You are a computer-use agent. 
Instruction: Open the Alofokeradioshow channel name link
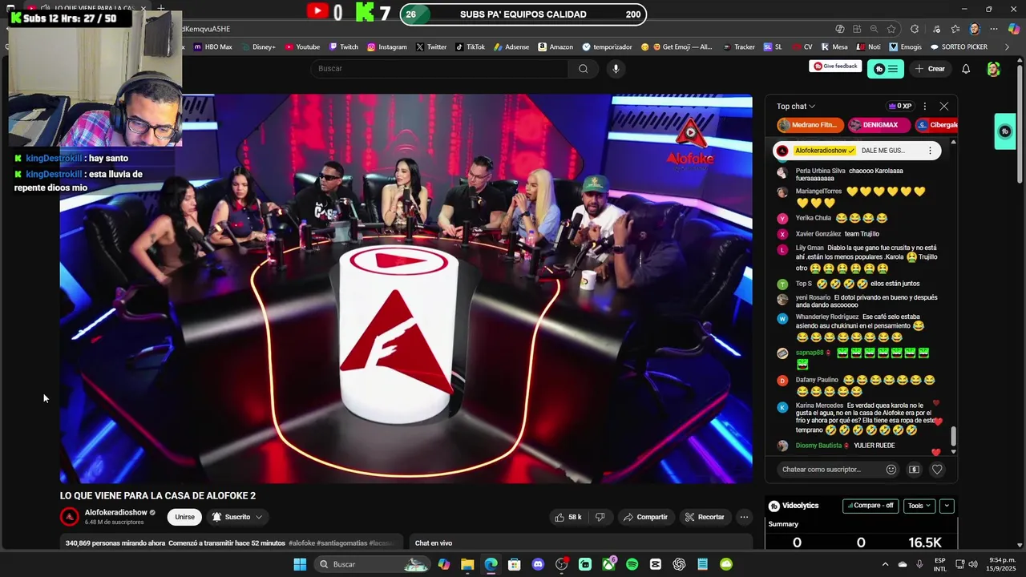116,513
